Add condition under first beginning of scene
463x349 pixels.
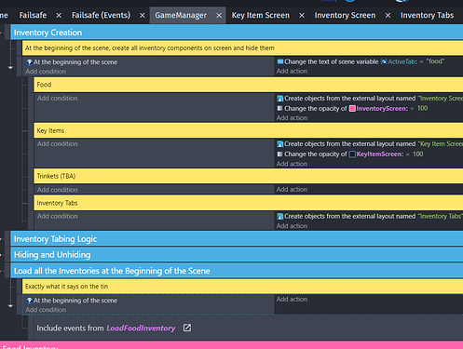46,72
